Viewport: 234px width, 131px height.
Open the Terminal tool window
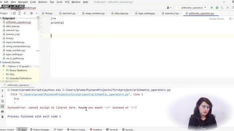112,130
